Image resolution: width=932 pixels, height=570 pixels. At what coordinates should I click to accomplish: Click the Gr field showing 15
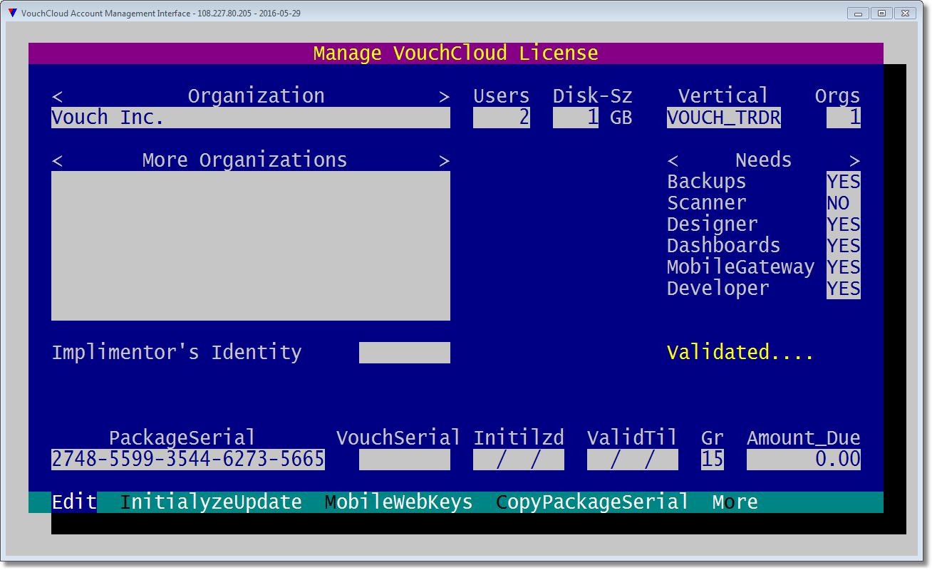[713, 460]
